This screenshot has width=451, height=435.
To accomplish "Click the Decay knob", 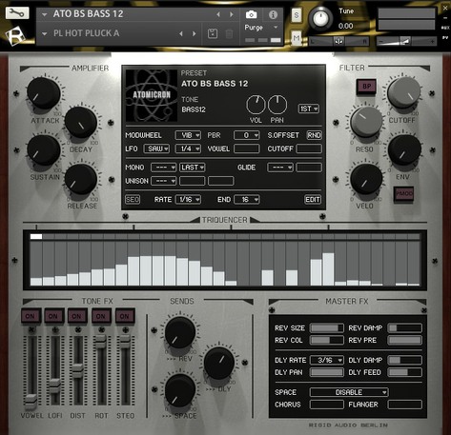I will pyautogui.click(x=81, y=122).
